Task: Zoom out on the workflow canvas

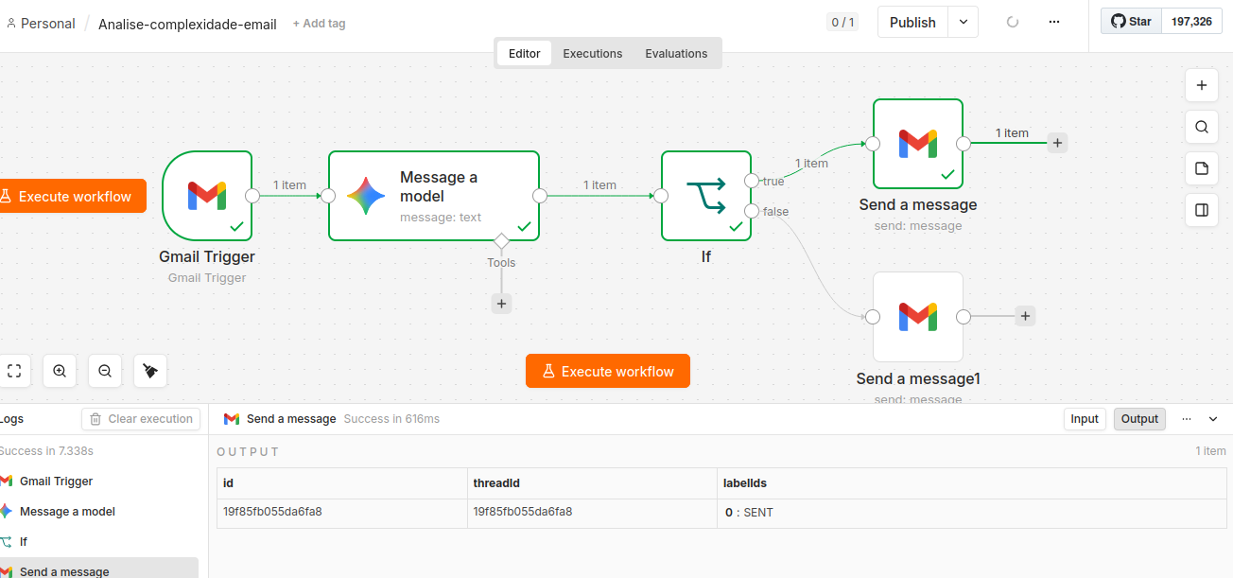Action: point(105,372)
